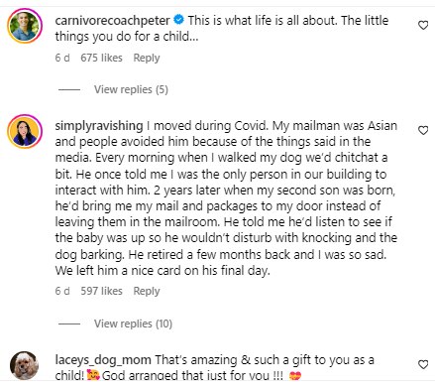Image resolution: width=435 pixels, height=388 pixels.
Task: Click the 6 d timestamp on carnivorecoachpeter's comment
Action: tap(62, 58)
